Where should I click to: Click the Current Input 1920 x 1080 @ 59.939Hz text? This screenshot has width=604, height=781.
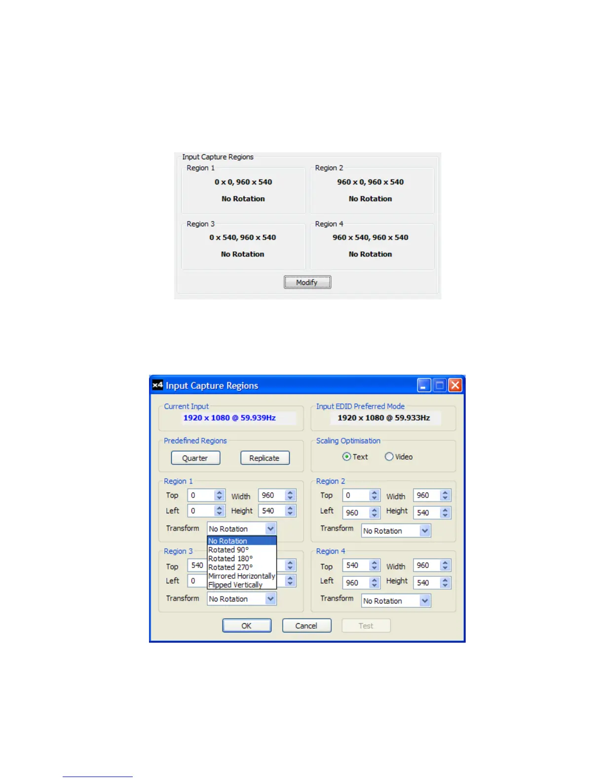[229, 418]
